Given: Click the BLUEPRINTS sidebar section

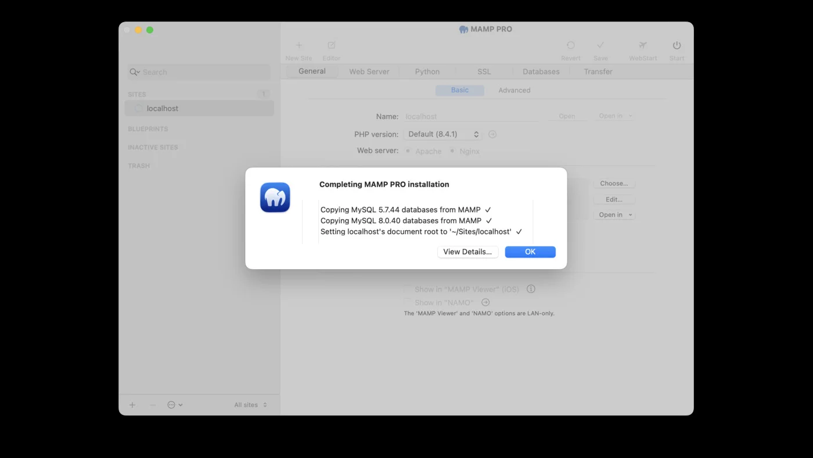Looking at the screenshot, I should [x=148, y=129].
